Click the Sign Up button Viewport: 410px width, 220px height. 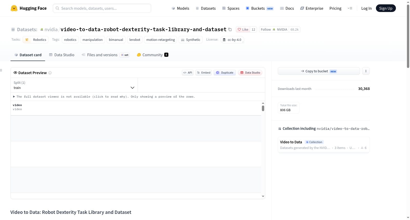coord(386,8)
